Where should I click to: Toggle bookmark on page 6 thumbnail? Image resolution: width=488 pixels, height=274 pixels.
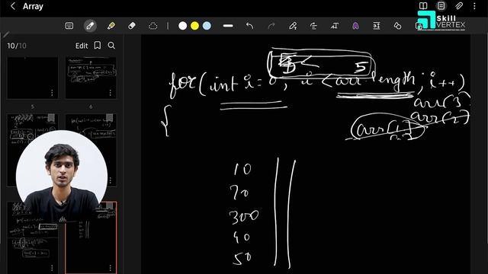(110, 118)
